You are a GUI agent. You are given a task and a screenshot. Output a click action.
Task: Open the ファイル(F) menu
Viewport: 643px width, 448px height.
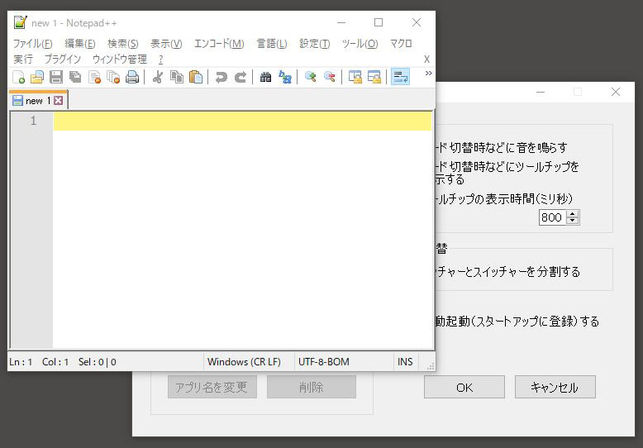(x=33, y=44)
